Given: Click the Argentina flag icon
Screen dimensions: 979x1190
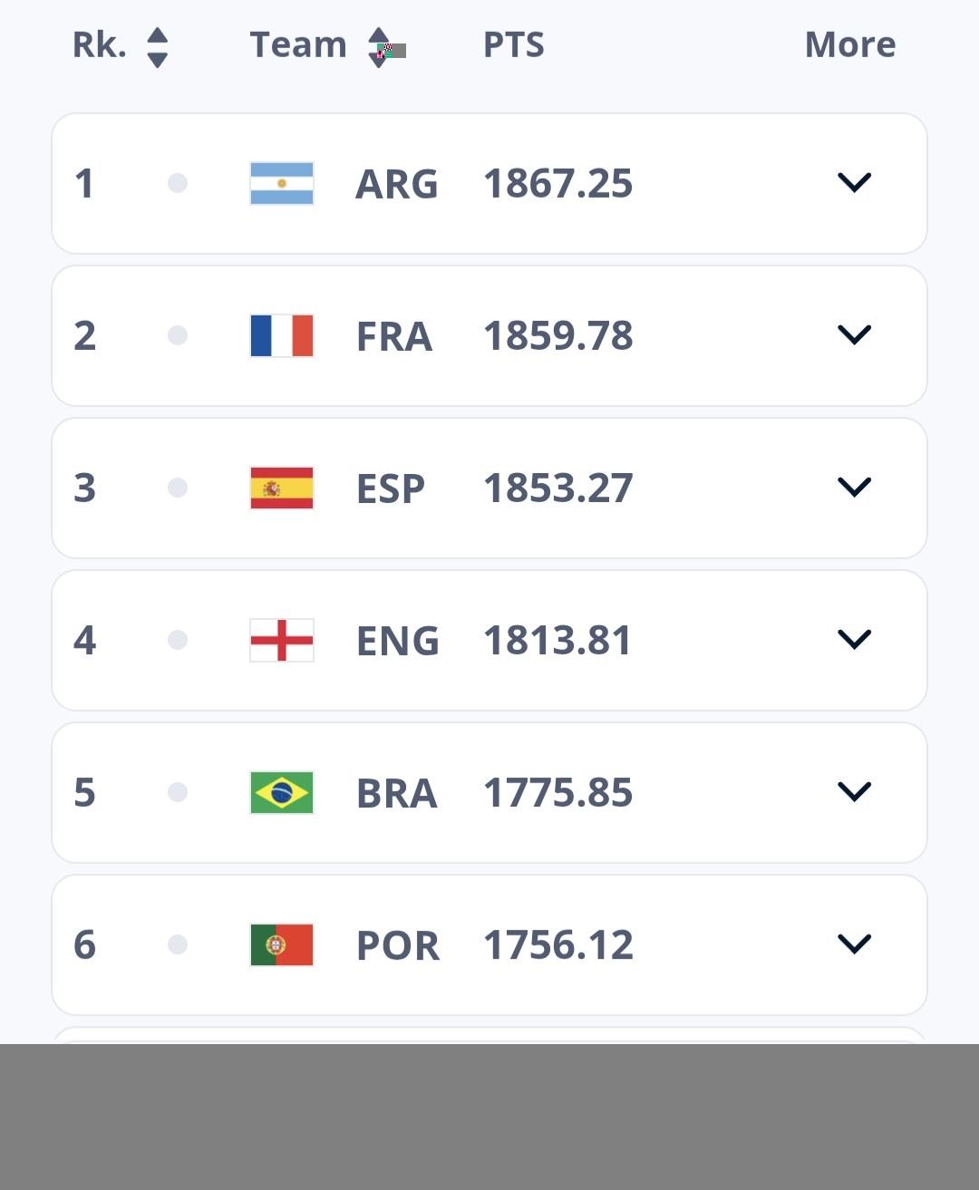Looking at the screenshot, I should click(282, 184).
